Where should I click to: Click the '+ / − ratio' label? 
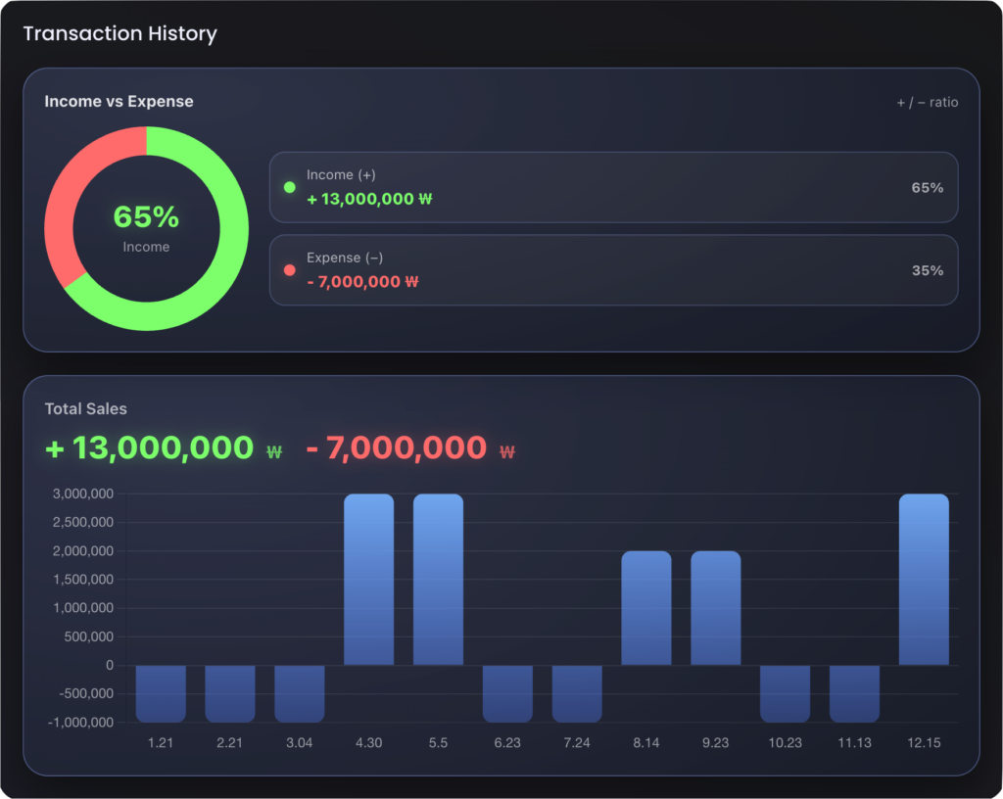[927, 102]
